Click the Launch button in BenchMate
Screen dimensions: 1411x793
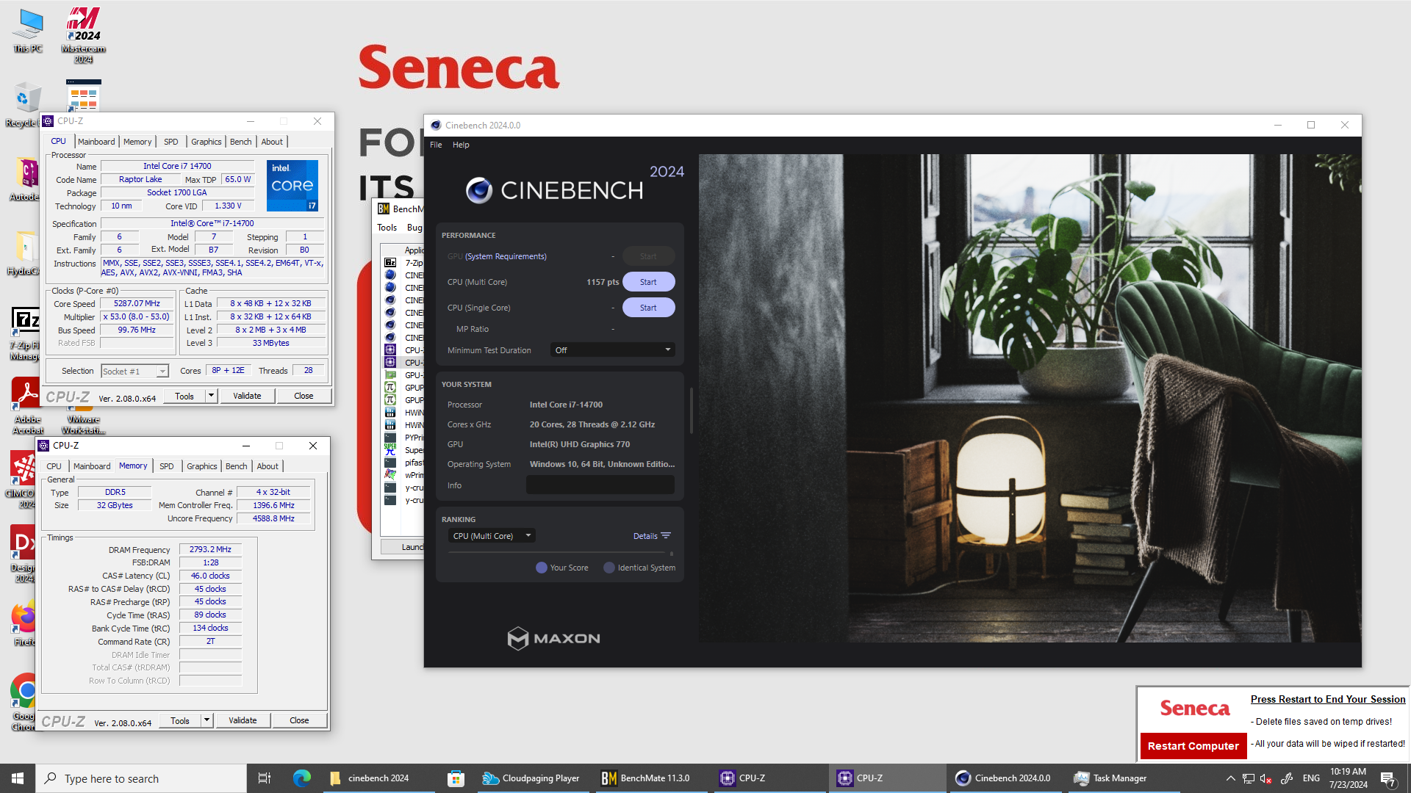(x=403, y=547)
